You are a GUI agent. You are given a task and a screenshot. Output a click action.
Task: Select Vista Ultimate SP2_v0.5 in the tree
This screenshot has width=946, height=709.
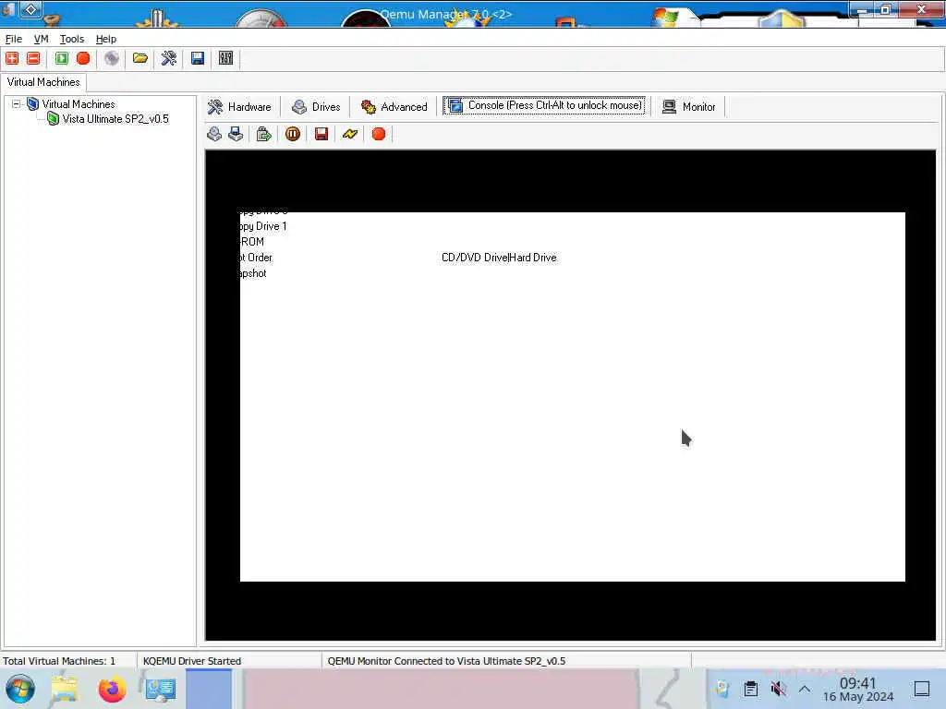[115, 119]
